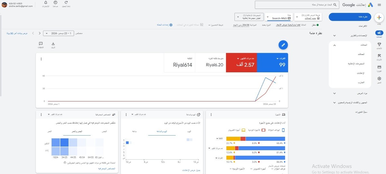Open the Goals trophy icon

379,45
